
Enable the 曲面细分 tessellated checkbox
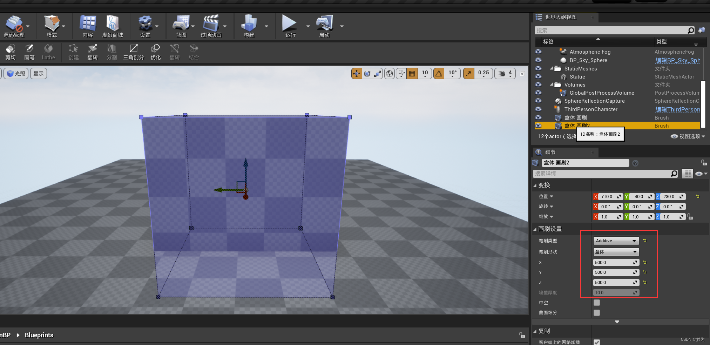597,312
